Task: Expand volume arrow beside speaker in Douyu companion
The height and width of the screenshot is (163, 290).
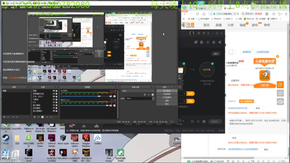Action: pos(183,121)
